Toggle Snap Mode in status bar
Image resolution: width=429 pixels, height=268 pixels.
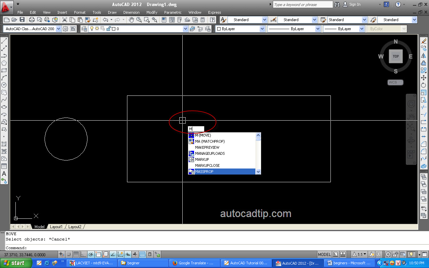69,254
